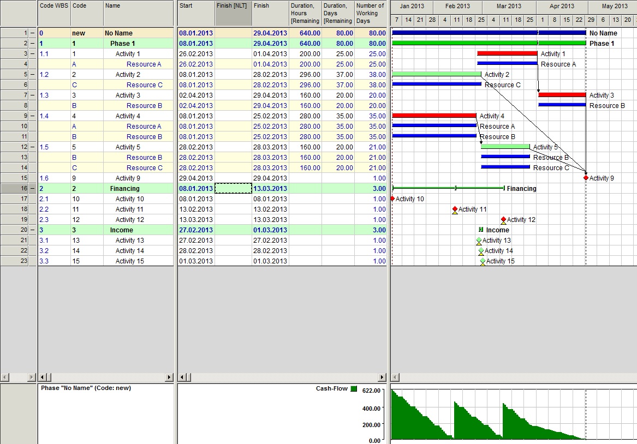The height and width of the screenshot is (444, 637).
Task: Click the Activity 14 milestone diamond
Action: (x=481, y=251)
